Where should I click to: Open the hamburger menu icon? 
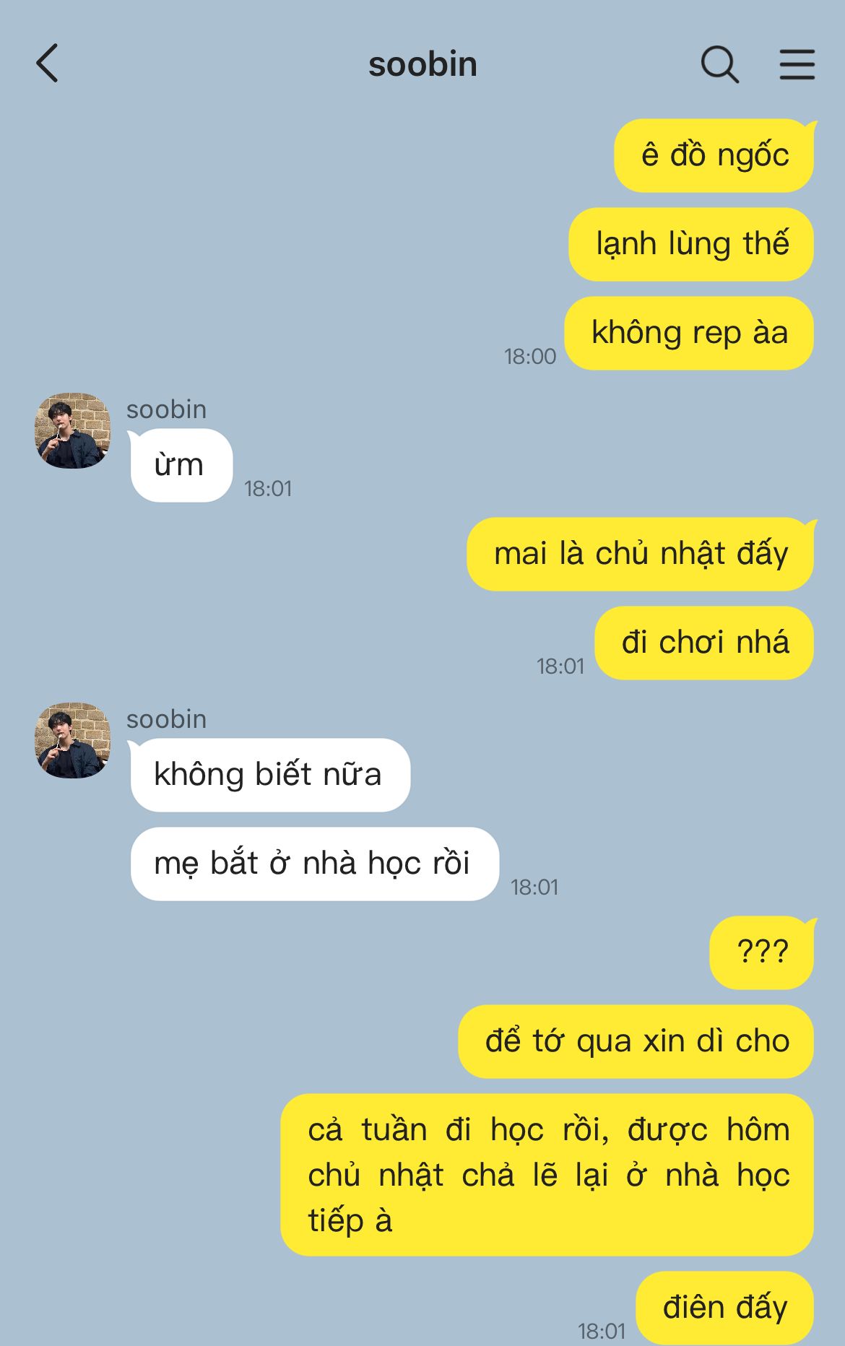pyautogui.click(x=797, y=64)
